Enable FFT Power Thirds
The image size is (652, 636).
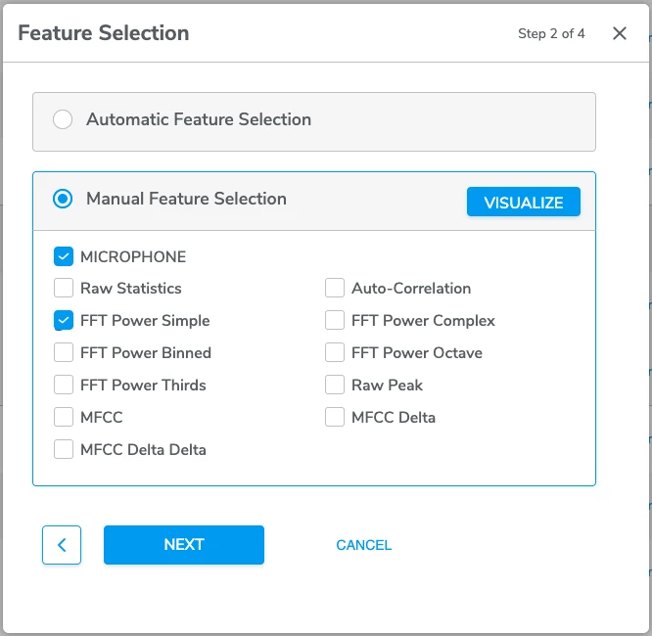click(x=64, y=385)
